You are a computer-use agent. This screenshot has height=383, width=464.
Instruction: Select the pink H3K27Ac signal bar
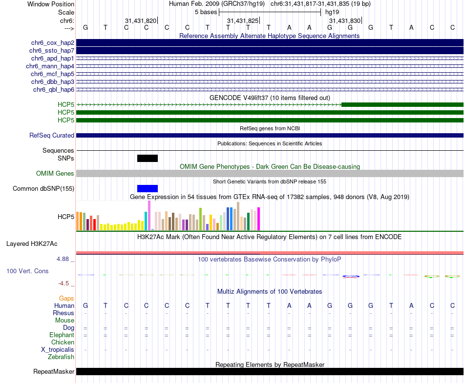[270, 253]
